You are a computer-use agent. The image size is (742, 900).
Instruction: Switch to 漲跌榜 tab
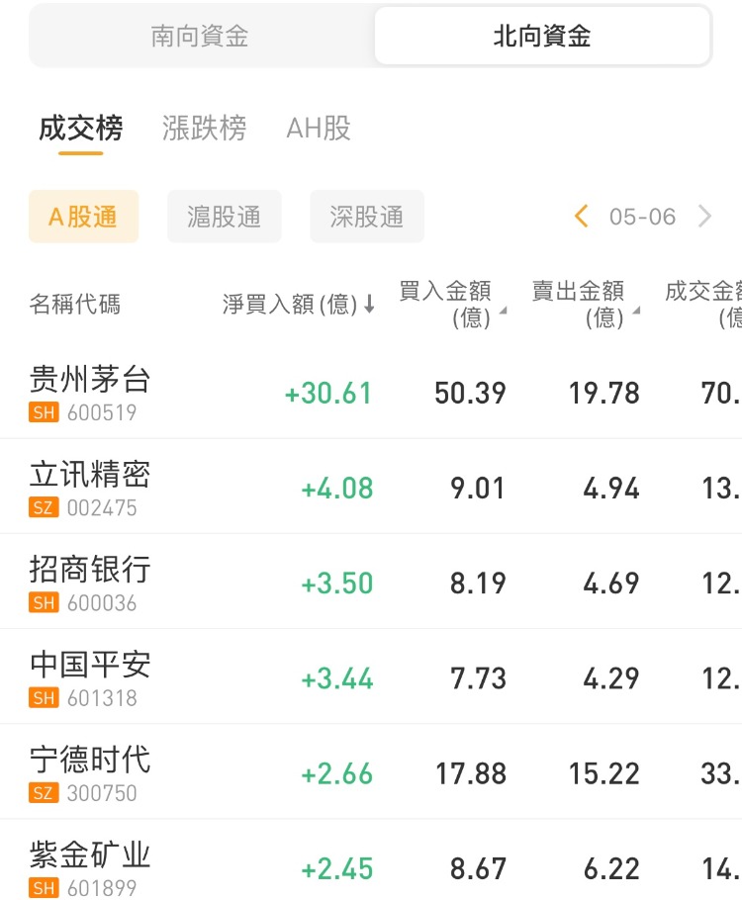click(204, 129)
